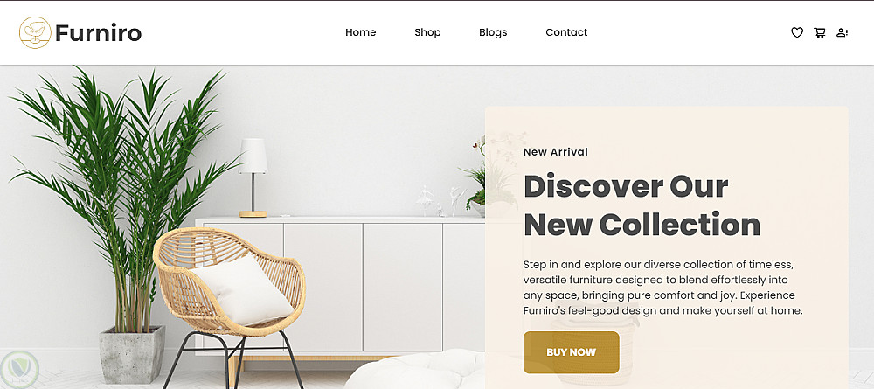Click the paragraph starting with Step in and explore
This screenshot has height=389, width=874.
[662, 288]
